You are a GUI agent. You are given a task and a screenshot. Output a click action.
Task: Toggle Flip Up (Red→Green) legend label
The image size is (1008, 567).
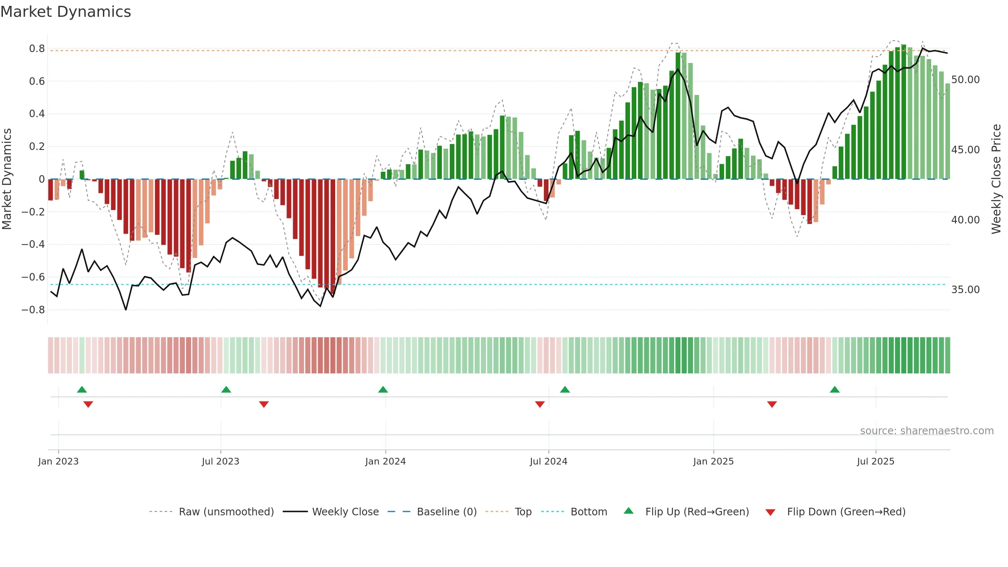[697, 512]
